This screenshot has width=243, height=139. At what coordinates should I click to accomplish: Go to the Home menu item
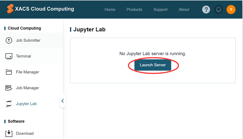[110, 10]
